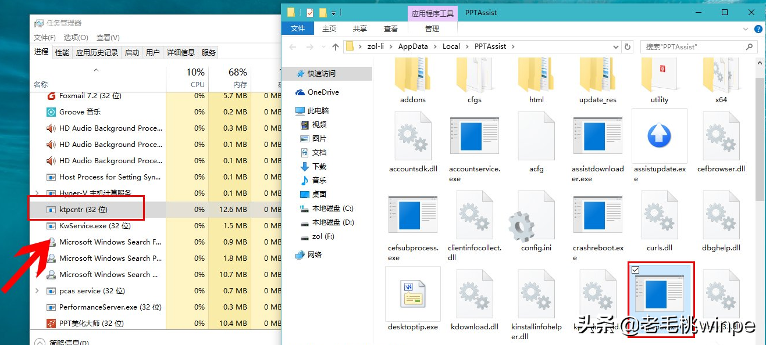Open the Explorer 文件 ribbon tab

(x=298, y=29)
